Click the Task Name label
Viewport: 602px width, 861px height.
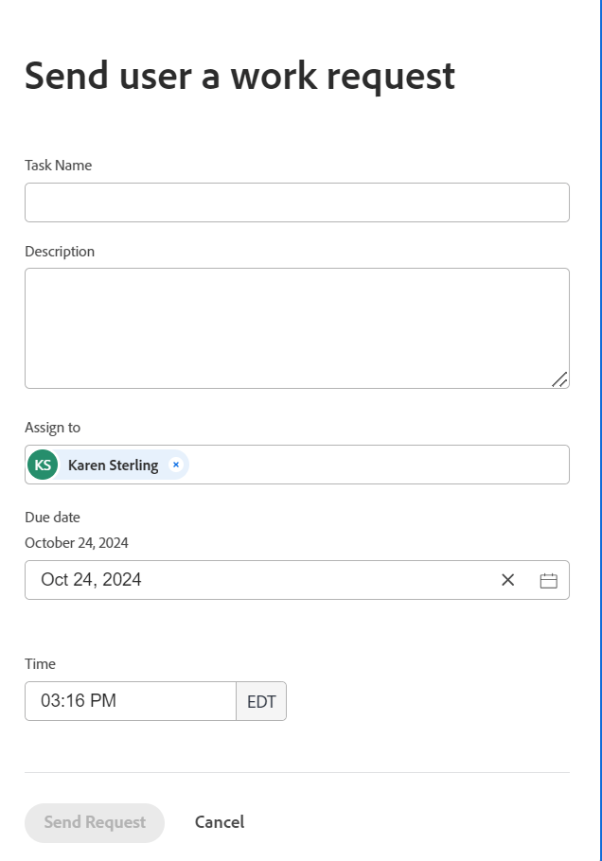pyautogui.click(x=58, y=166)
